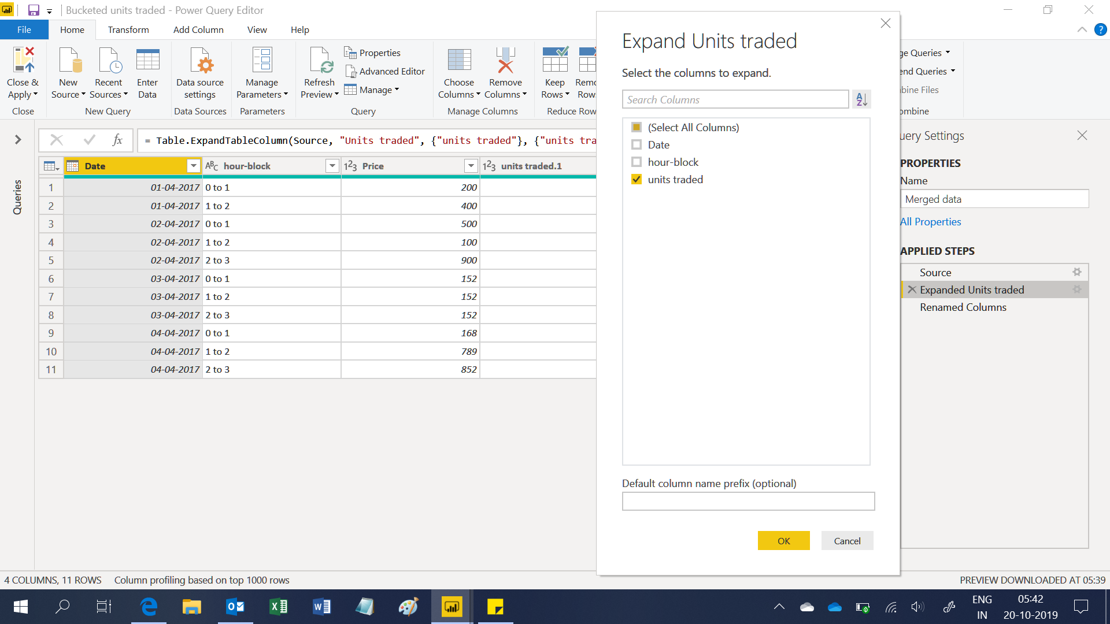The height and width of the screenshot is (624, 1110).
Task: Click the help question mark icon
Action: pos(1101,29)
